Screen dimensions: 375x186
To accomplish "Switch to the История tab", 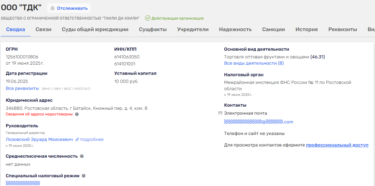I will point(306,29).
